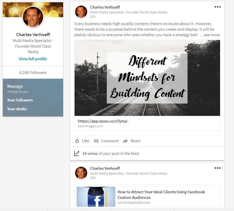Like Charles Verhoeff's top post

[82, 141]
